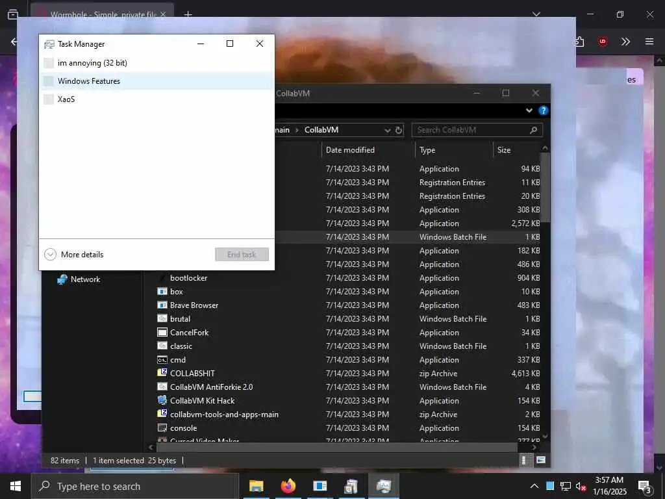Click the 'CollabVM' window title text
Image resolution: width=665 pixels, height=499 pixels.
click(x=293, y=94)
